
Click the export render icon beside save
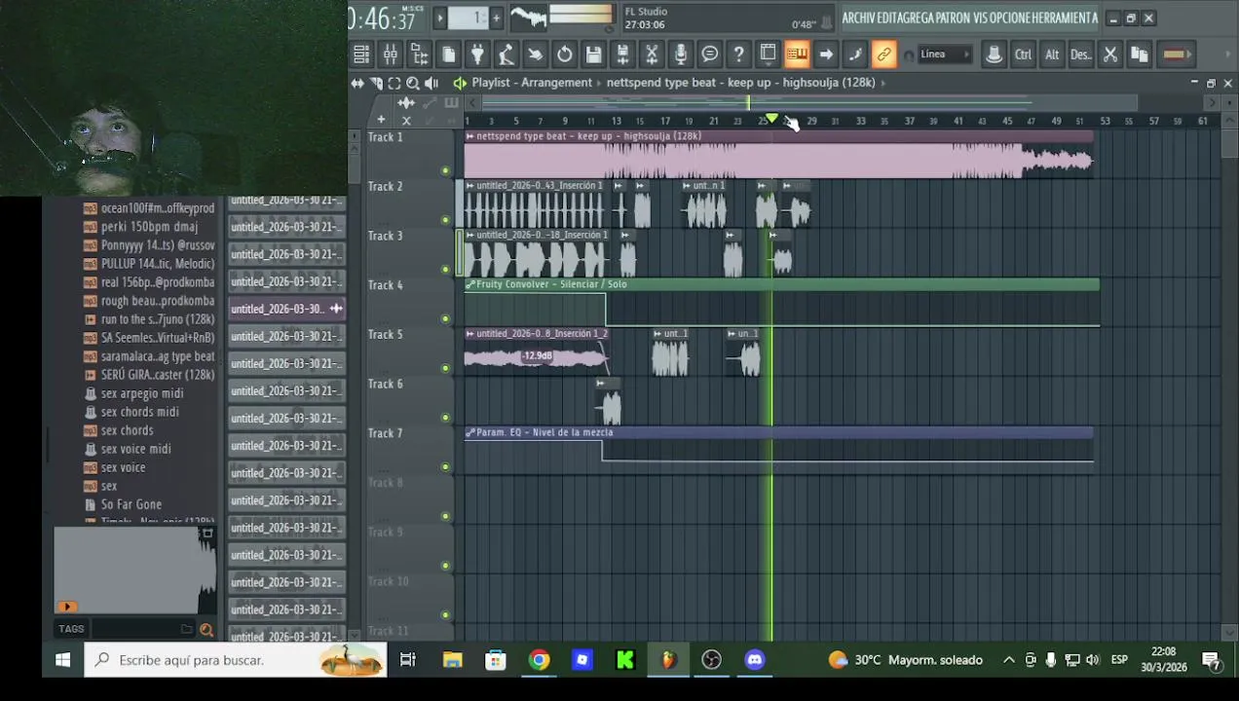click(623, 55)
